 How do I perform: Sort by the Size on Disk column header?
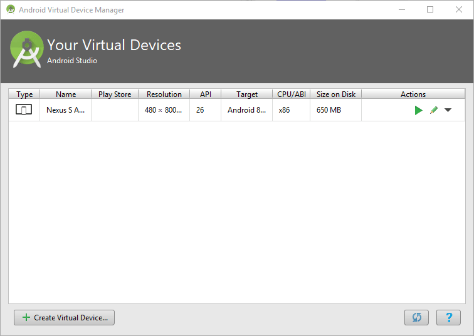pos(336,94)
